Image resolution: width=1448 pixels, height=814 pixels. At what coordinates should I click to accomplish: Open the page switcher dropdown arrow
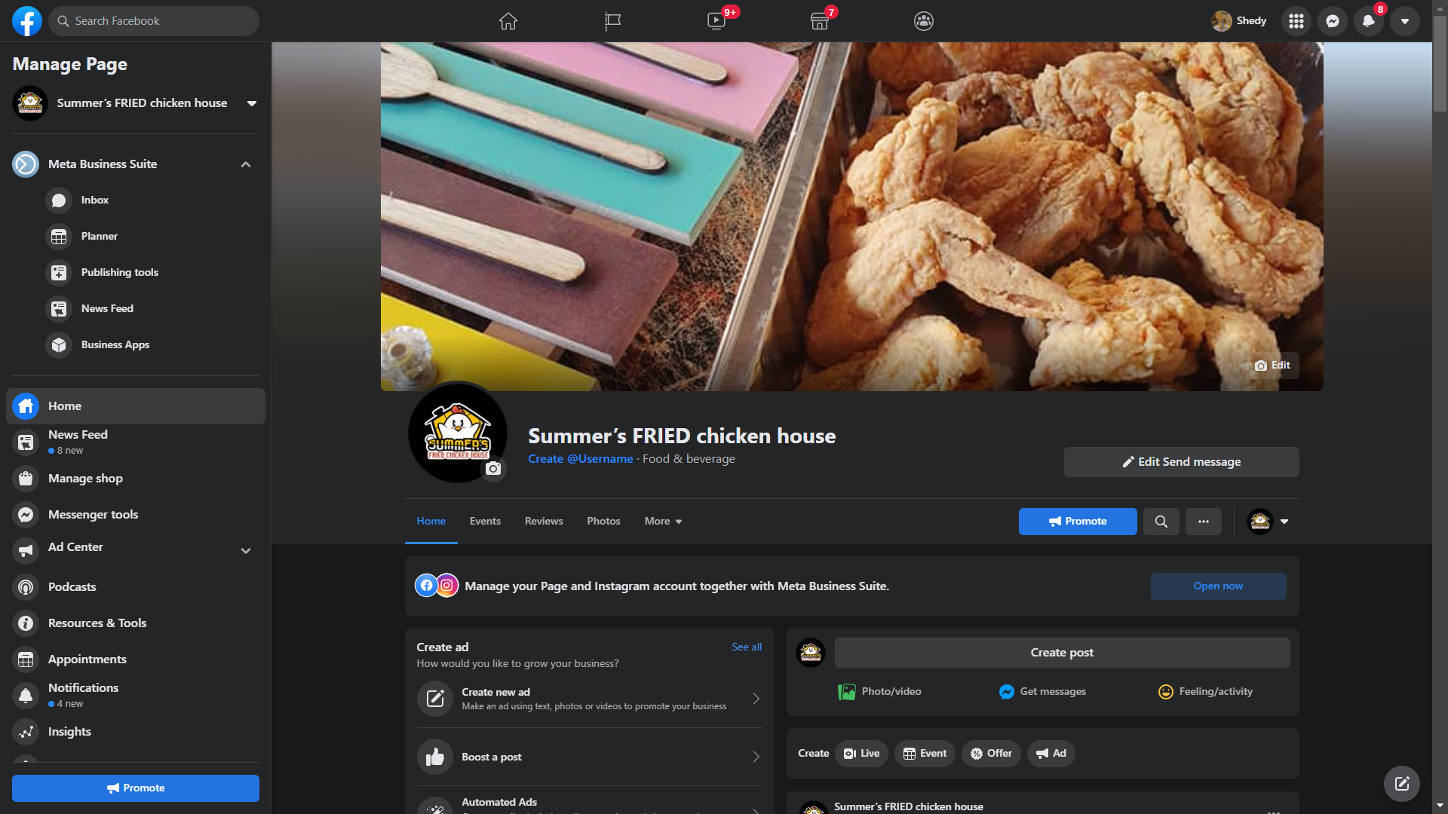[252, 103]
